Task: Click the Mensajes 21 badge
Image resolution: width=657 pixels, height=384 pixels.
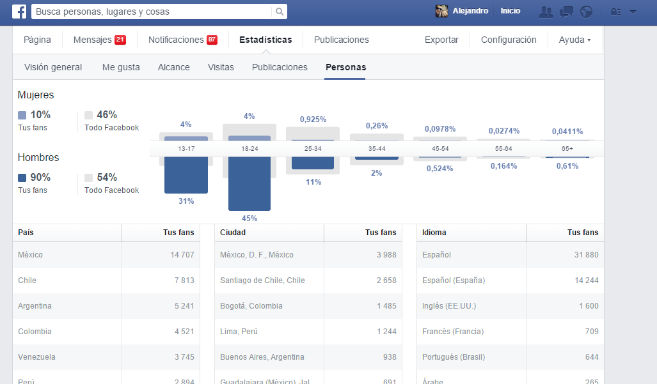Action: 120,40
